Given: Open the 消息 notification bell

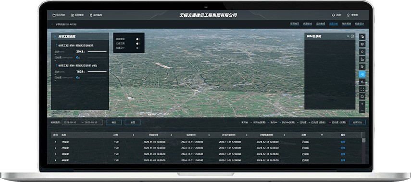Looking at the screenshot, I should click(x=336, y=15).
